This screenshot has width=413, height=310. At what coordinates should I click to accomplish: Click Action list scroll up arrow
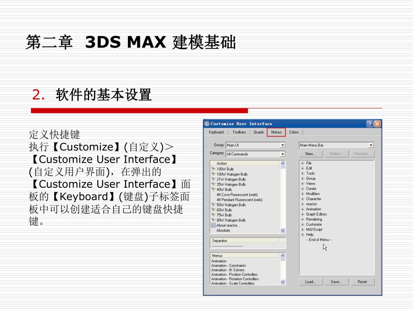pos(283,163)
